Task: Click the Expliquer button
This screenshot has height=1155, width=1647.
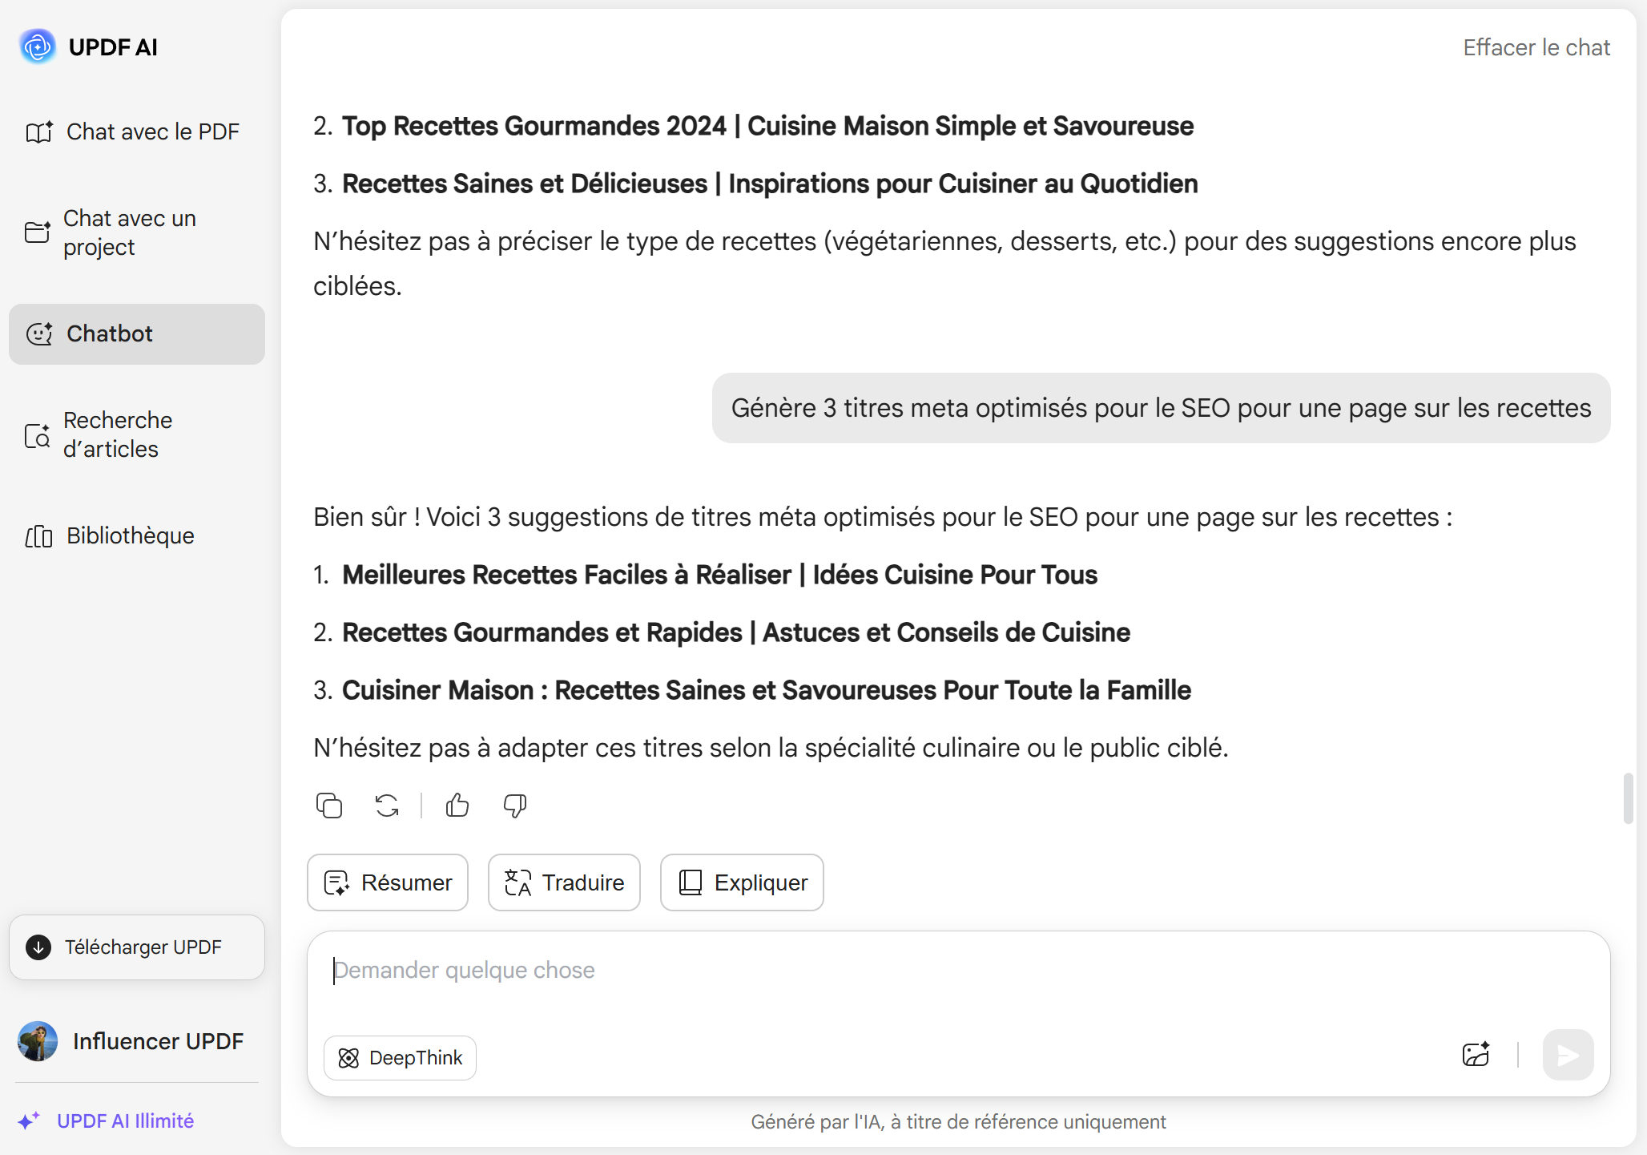Action: (742, 882)
